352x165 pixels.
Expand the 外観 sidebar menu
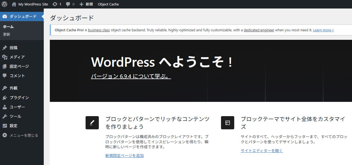click(13, 88)
